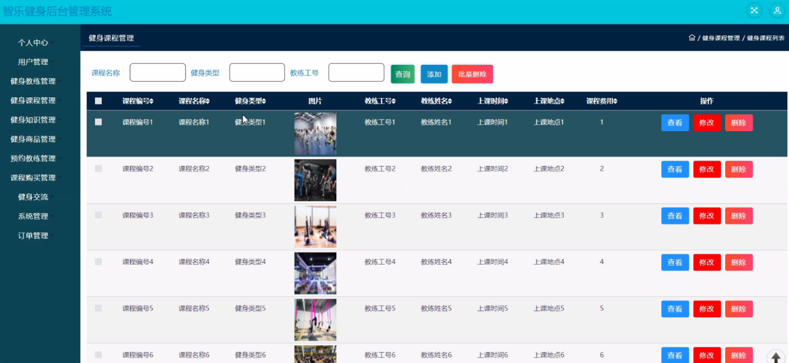789x363 pixels.
Task: Click the green 查询 search button
Action: point(403,74)
